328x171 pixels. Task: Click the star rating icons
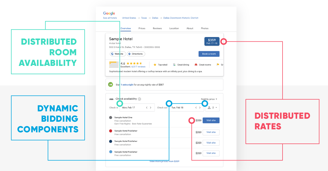coord(134,63)
